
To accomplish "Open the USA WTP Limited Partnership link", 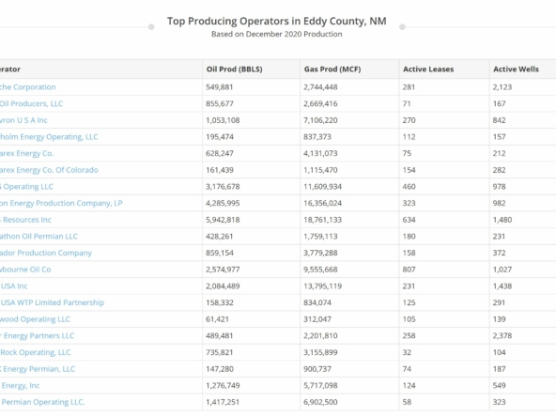I will pyautogui.click(x=53, y=302).
